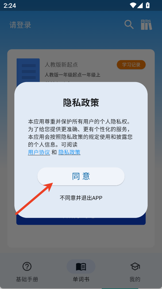Tap the 人教版新起点 book title

coord(61,65)
